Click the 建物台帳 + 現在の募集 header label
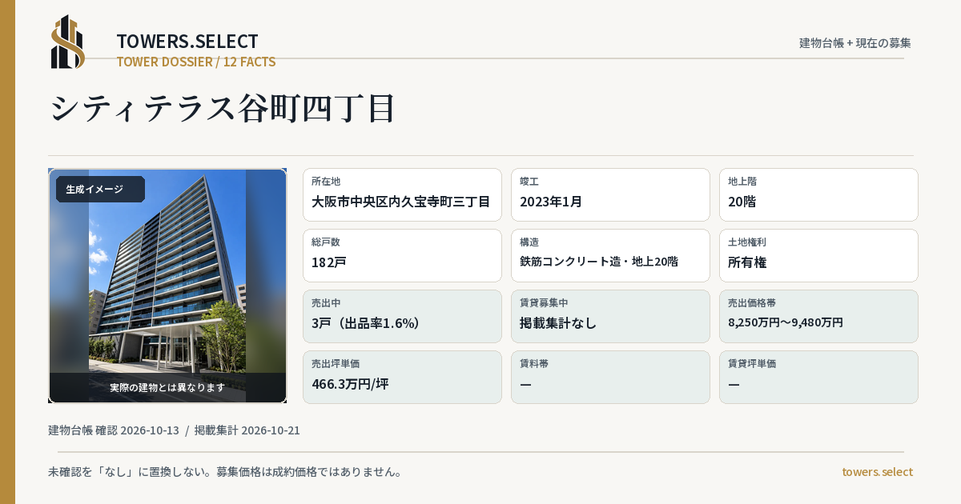 855,43
